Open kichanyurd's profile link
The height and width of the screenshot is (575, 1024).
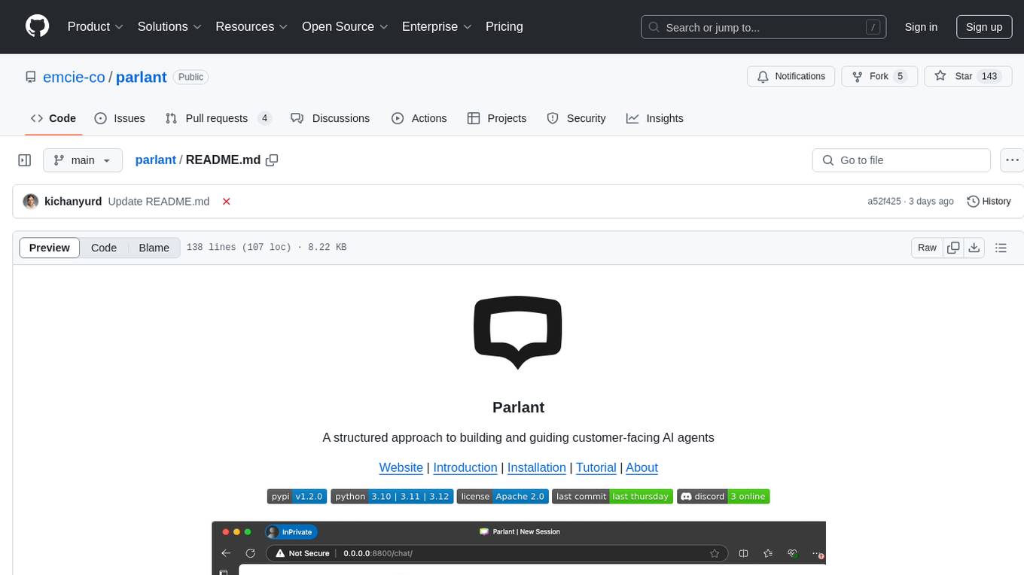tap(73, 202)
